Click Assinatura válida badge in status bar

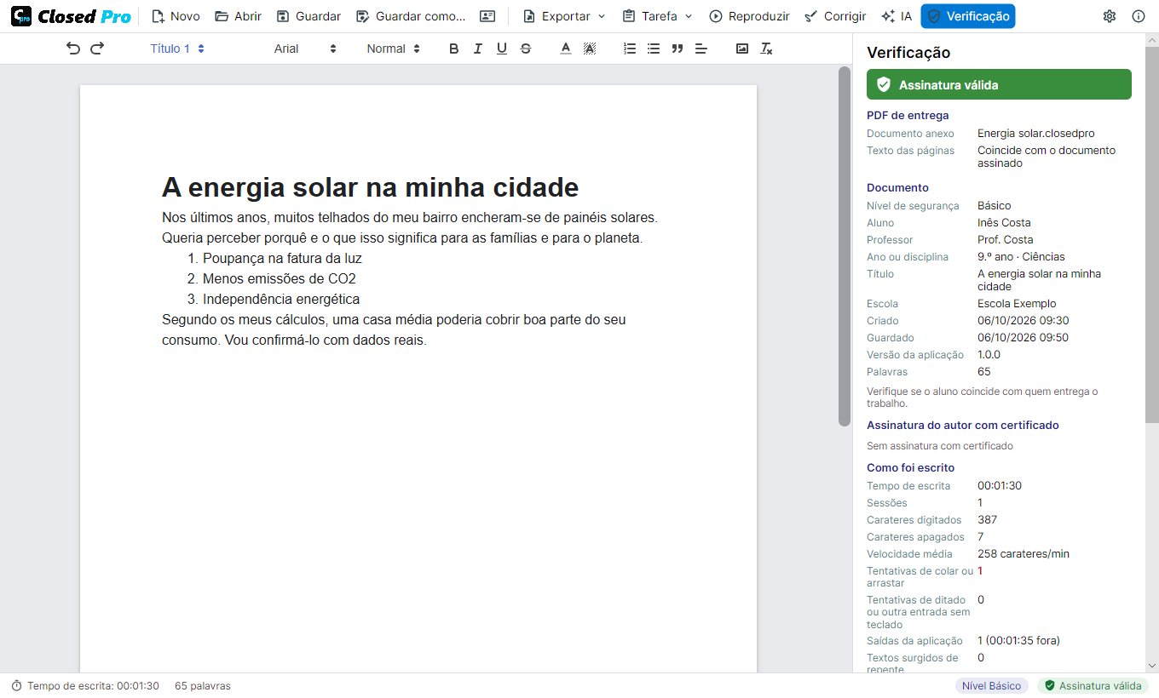(1093, 685)
